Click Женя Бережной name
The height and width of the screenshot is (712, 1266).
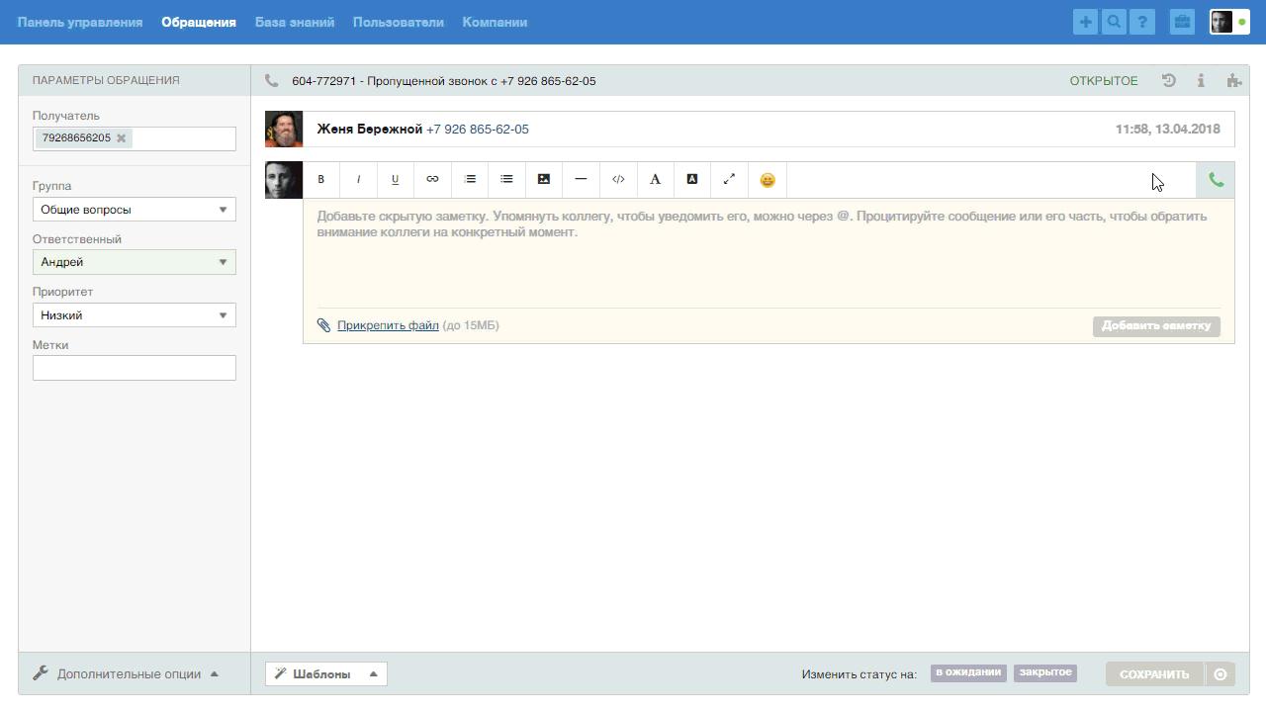[370, 130]
